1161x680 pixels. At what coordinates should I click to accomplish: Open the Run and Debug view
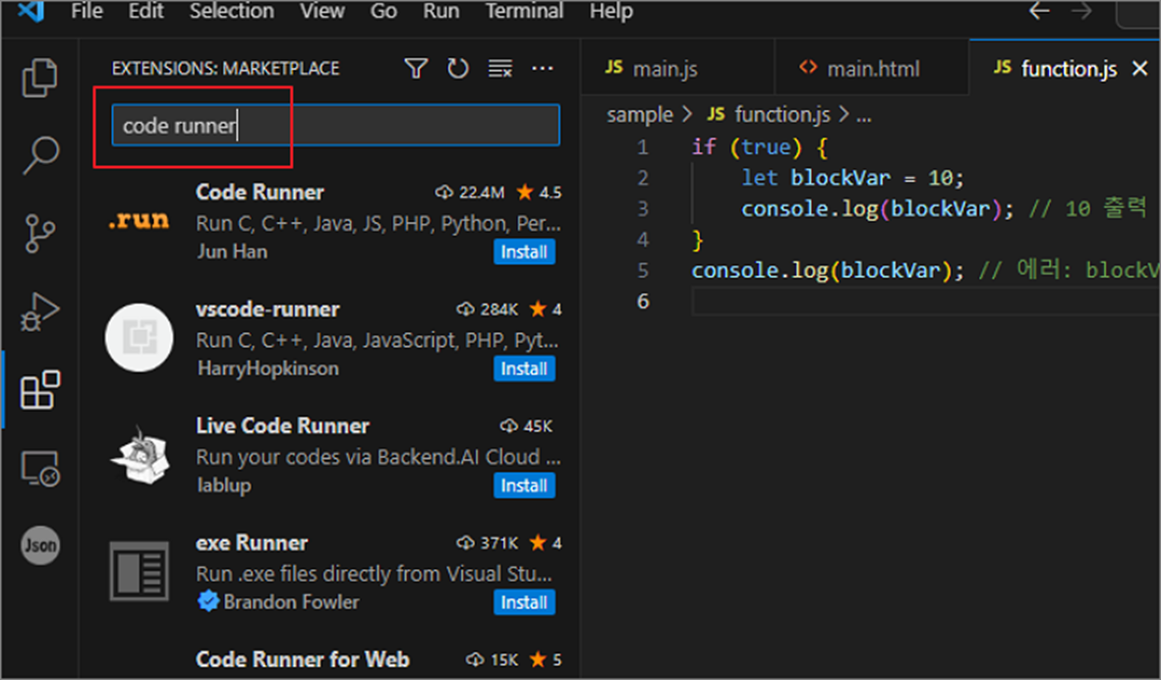[40, 312]
